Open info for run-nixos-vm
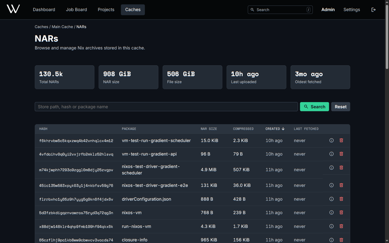Viewport: 389px width, 243px height. 331,226
